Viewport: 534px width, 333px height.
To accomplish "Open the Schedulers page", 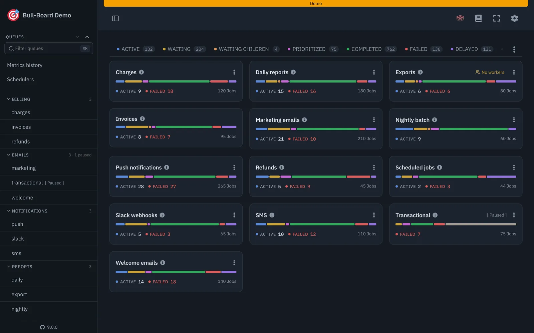I will point(20,79).
